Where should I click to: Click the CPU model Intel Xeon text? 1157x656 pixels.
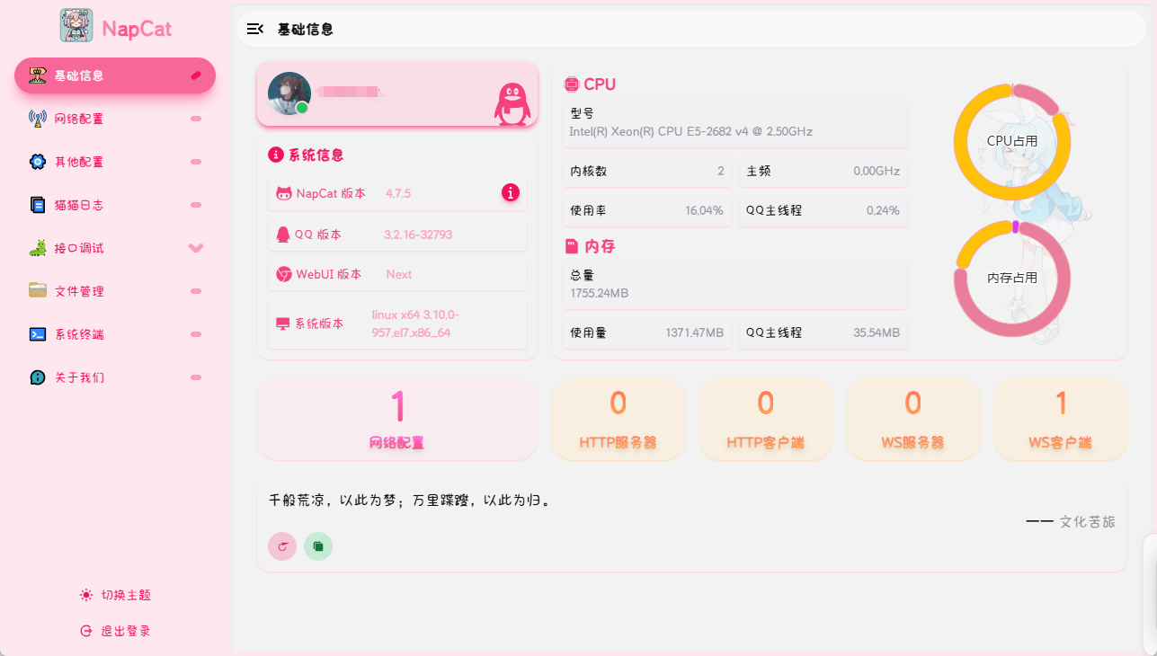[690, 131]
